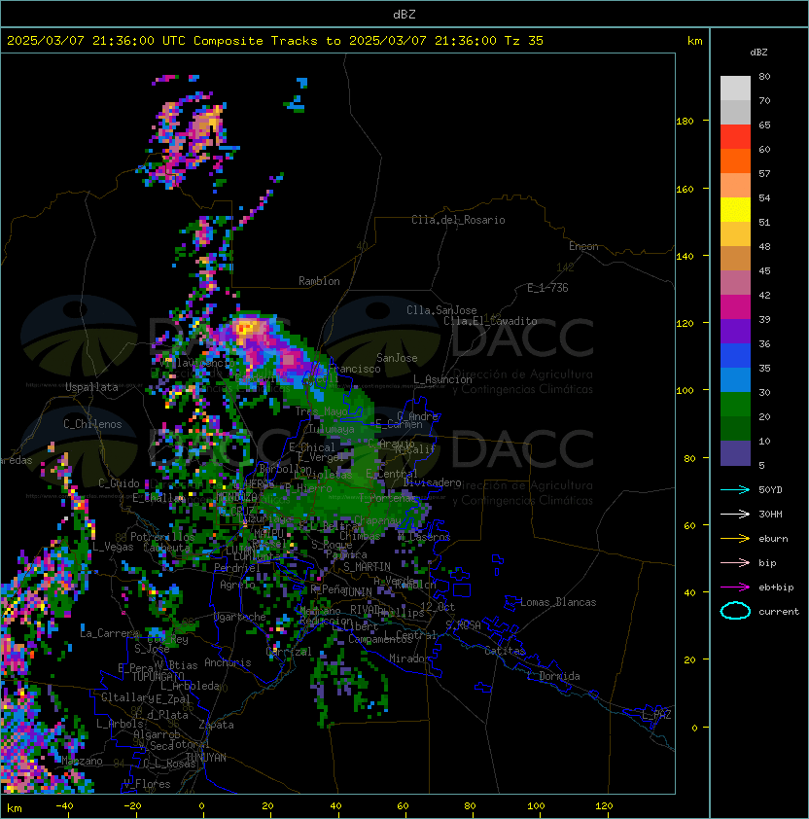The width and height of the screenshot is (809, 819).
Task: Pick the light blue 30–35 dBZ swatch
Action: coord(735,379)
